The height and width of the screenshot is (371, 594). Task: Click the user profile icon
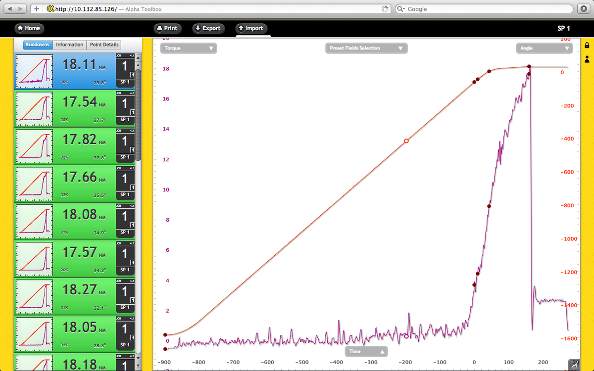[587, 59]
